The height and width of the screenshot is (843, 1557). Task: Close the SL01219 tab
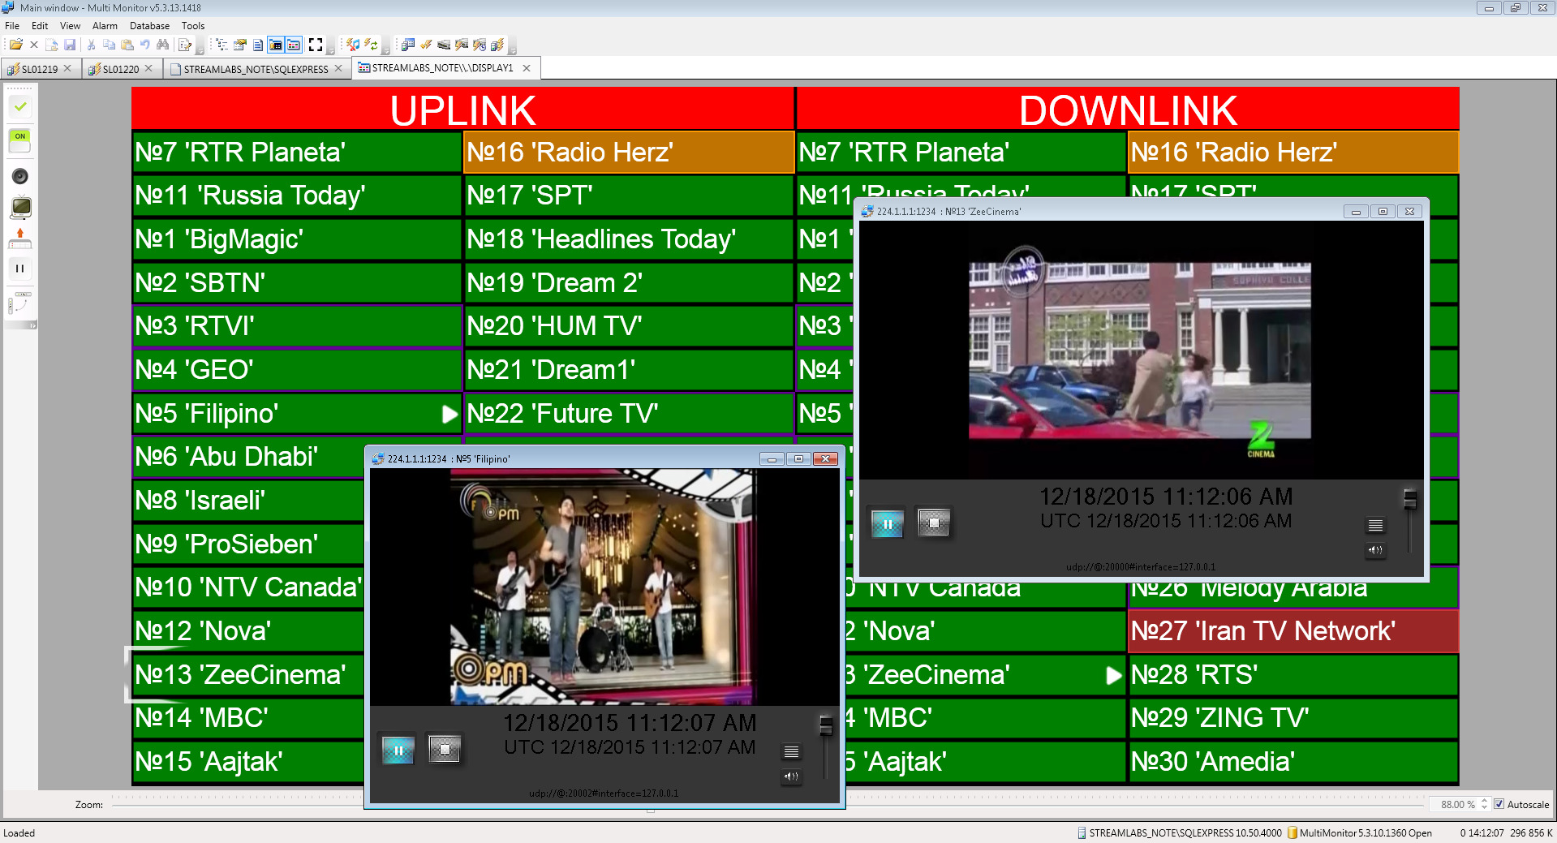67,68
